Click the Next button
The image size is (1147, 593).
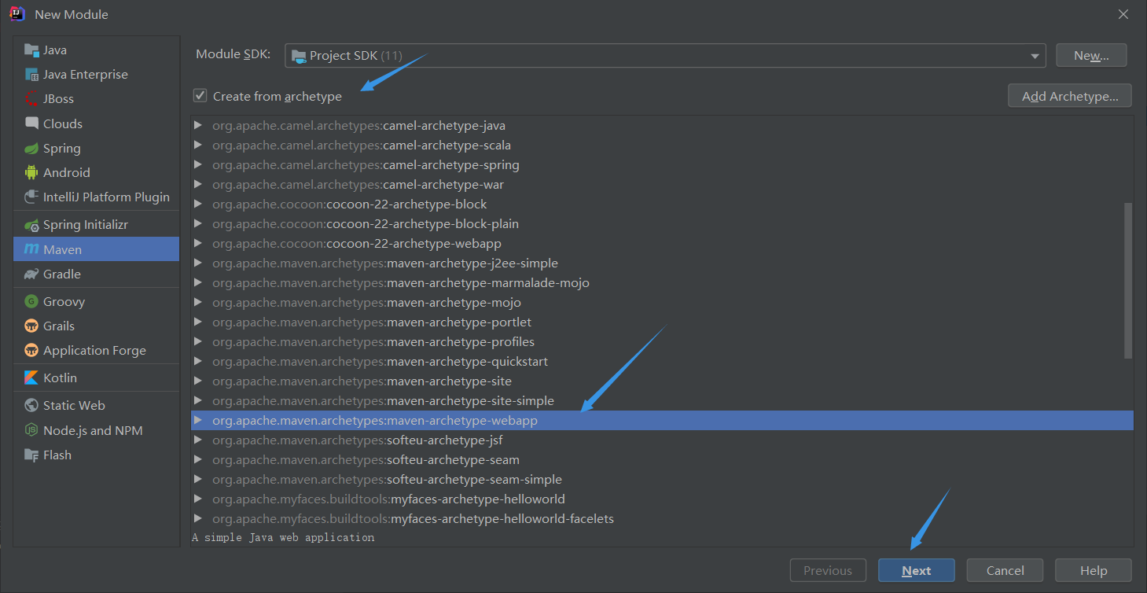[x=917, y=571]
